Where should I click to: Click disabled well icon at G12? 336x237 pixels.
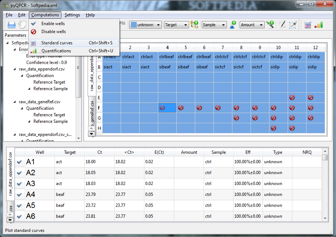click(311, 118)
